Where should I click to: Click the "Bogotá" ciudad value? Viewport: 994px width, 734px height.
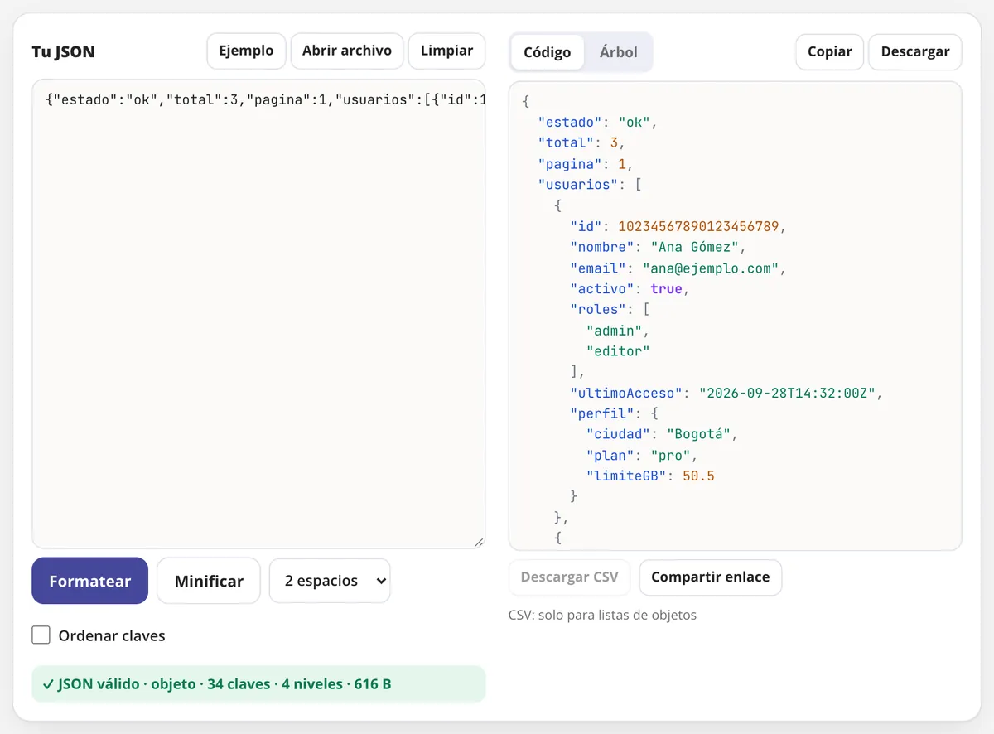click(x=698, y=434)
